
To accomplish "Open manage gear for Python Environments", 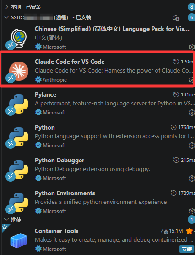I will coord(192,211).
